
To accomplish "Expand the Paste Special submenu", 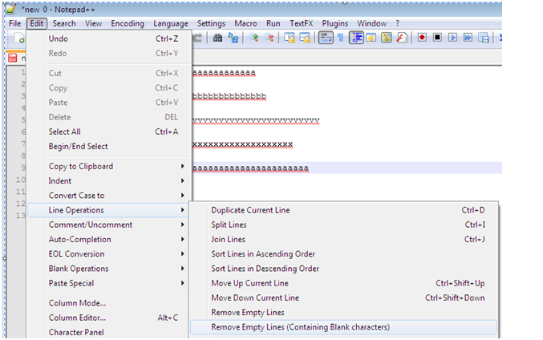I will tap(108, 283).
